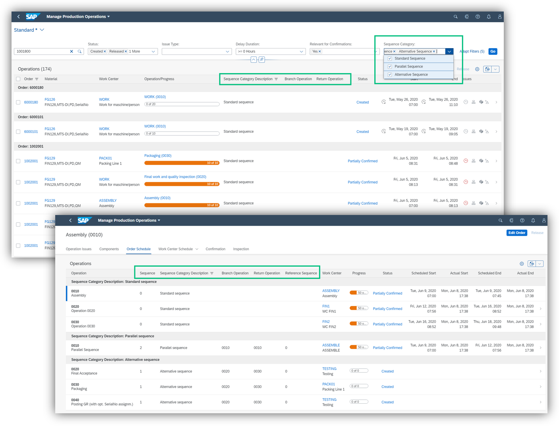Click Sequence Category Description filter icon in top table

coord(276,79)
